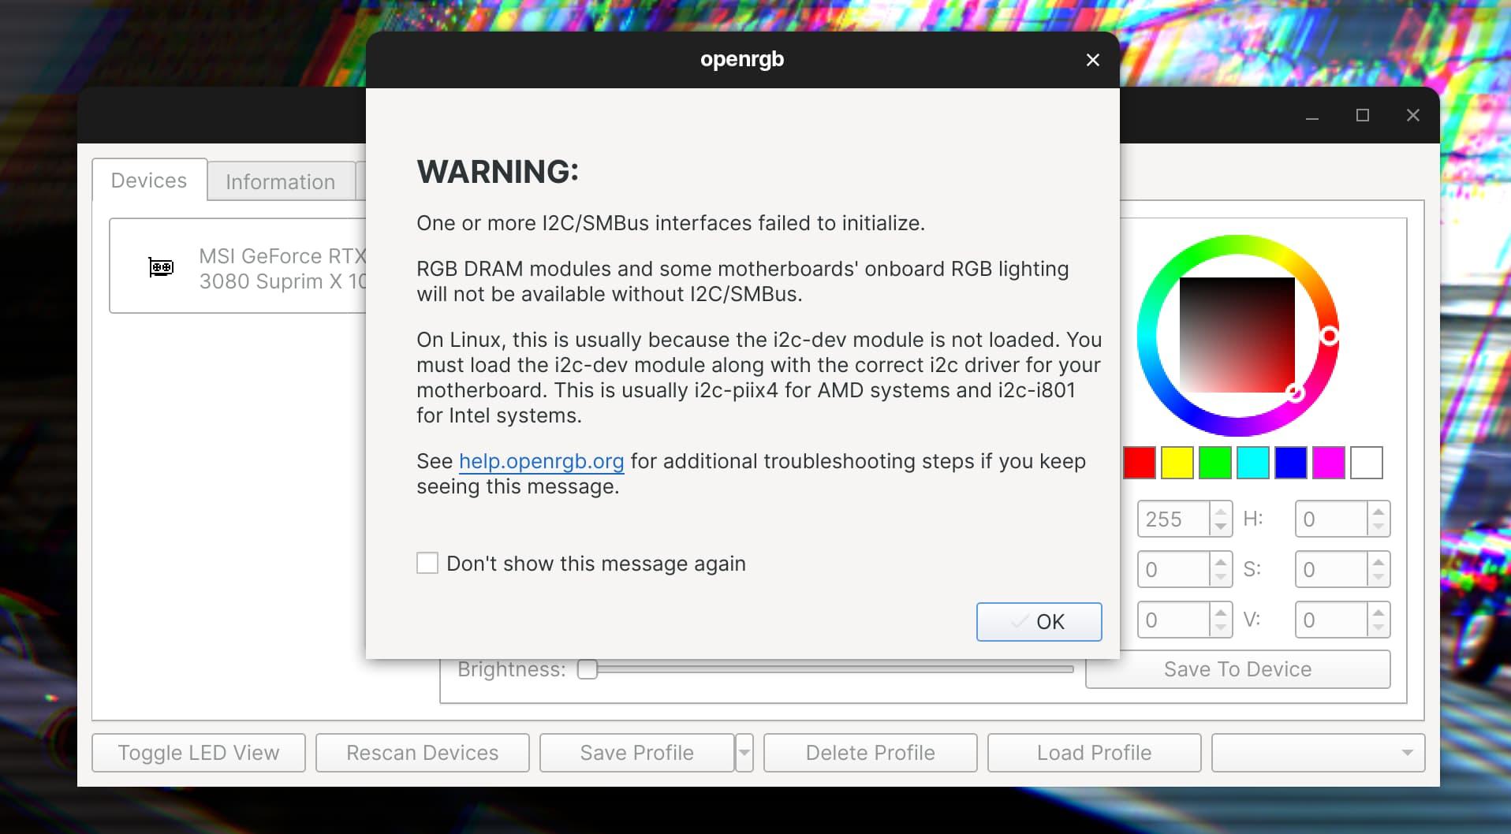The image size is (1511, 834).
Task: Click the S saturation input field
Action: pos(1331,569)
